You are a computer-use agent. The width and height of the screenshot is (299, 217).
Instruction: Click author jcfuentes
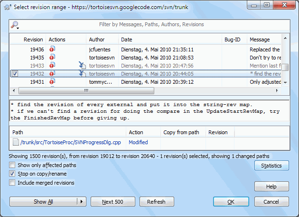[x=100, y=49]
